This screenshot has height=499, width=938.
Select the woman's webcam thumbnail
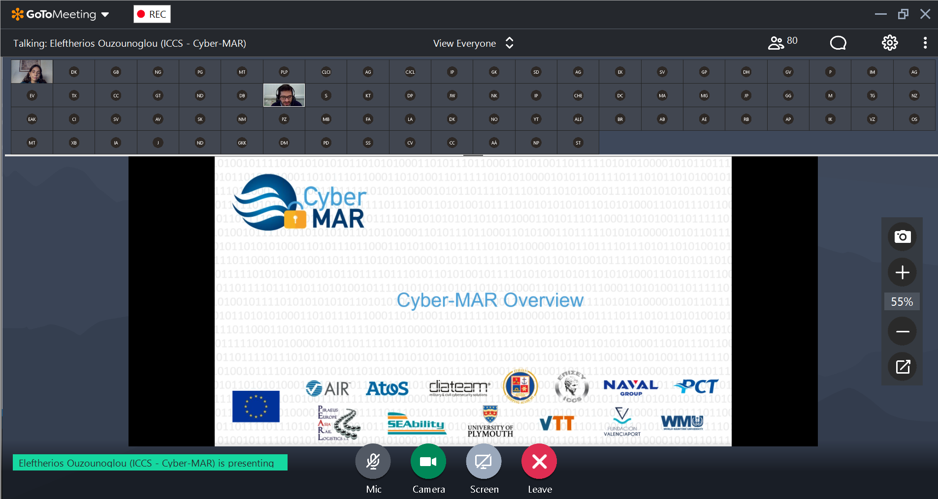point(32,72)
